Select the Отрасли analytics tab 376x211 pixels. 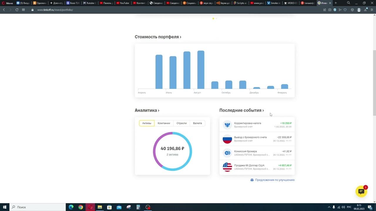pyautogui.click(x=182, y=123)
